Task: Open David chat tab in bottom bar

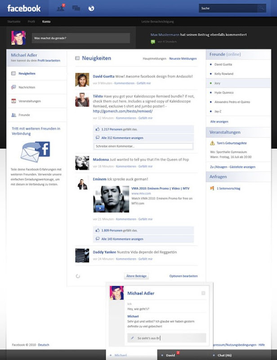Action: click(x=170, y=355)
